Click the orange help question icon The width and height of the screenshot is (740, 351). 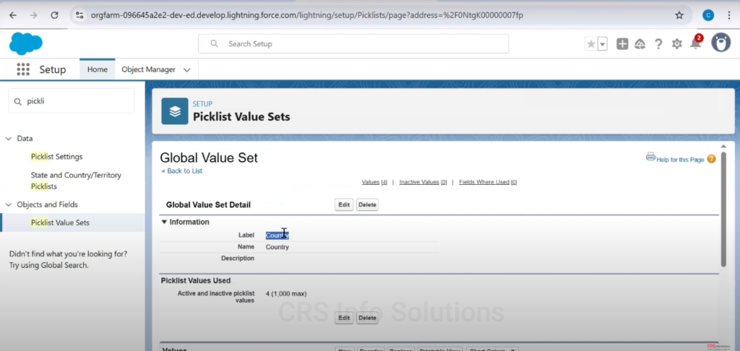coord(711,159)
